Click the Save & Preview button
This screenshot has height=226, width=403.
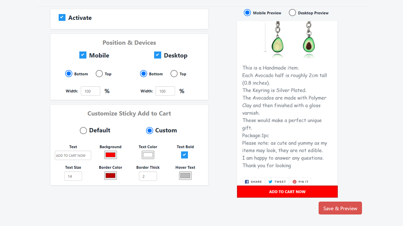click(x=340, y=208)
